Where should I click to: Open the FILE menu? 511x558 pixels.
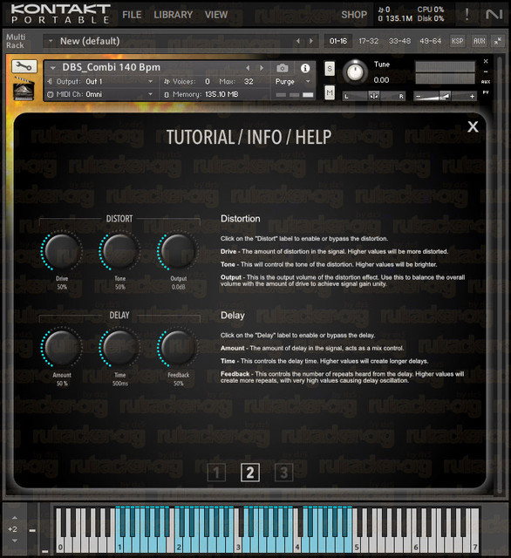click(132, 15)
